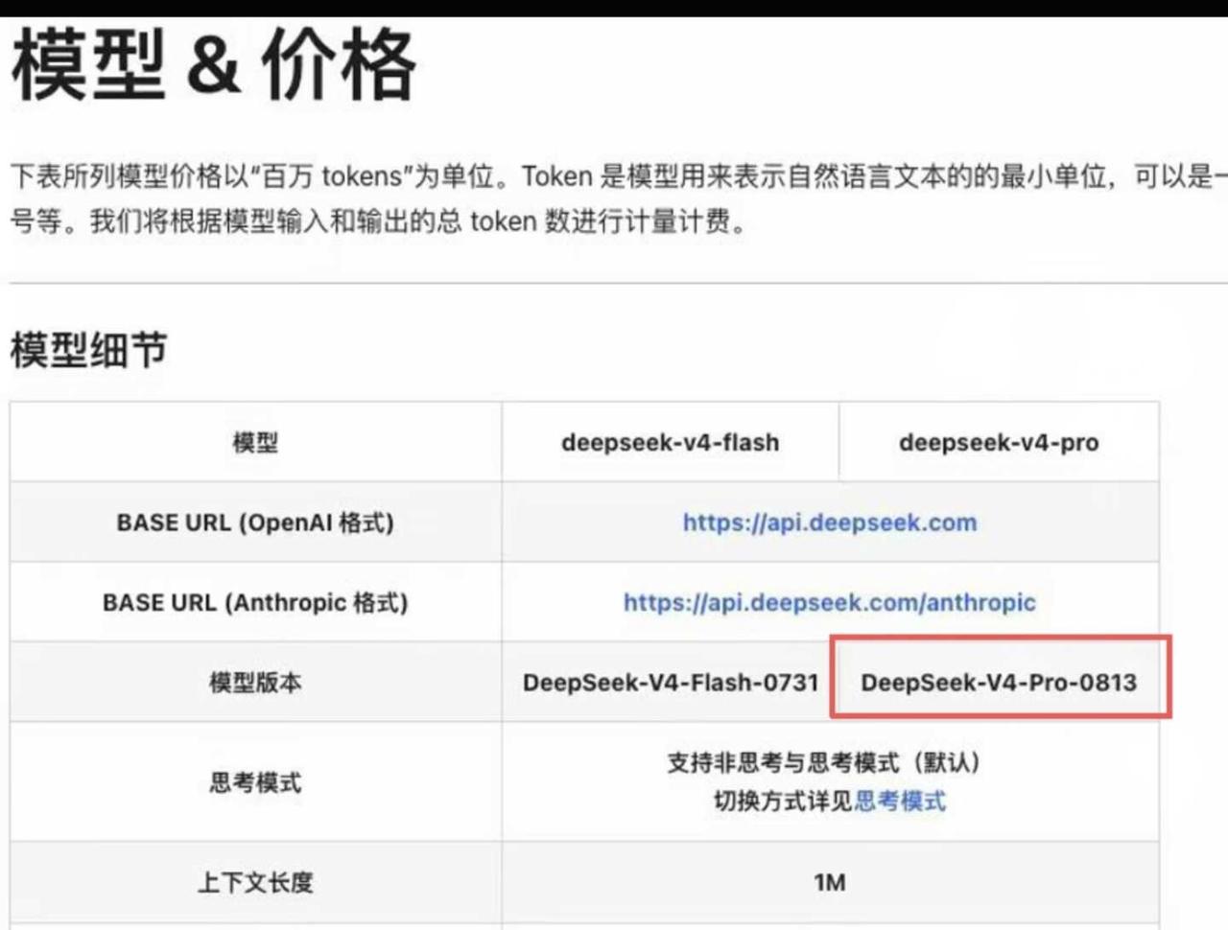Click the 上下文长度 row label

coord(255,882)
